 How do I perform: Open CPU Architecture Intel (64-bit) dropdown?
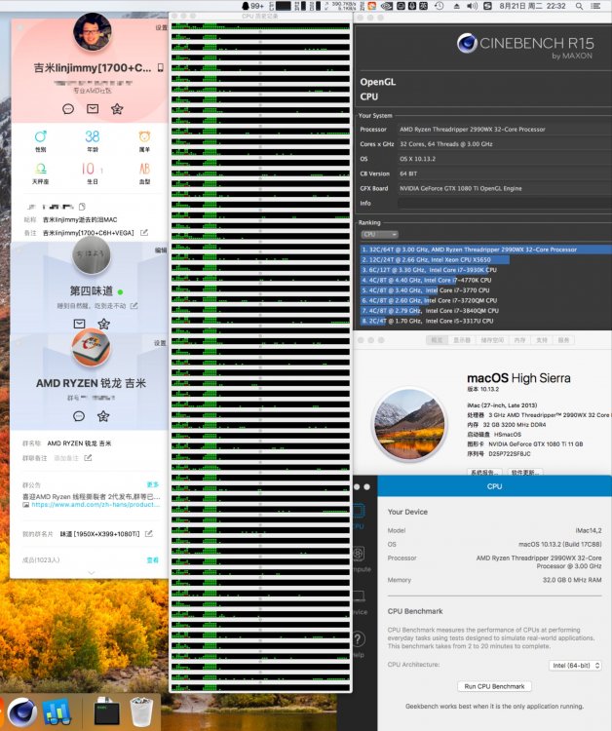[576, 666]
